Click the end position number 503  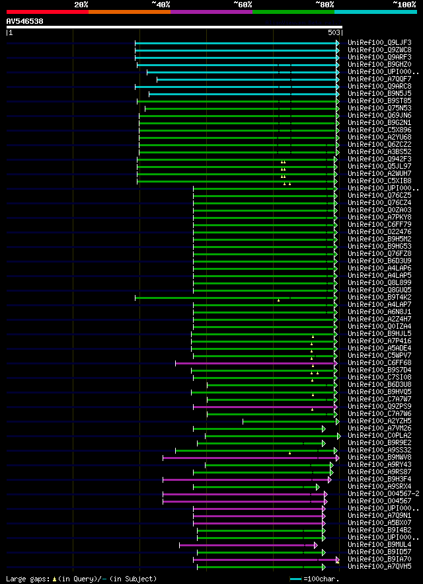point(334,33)
